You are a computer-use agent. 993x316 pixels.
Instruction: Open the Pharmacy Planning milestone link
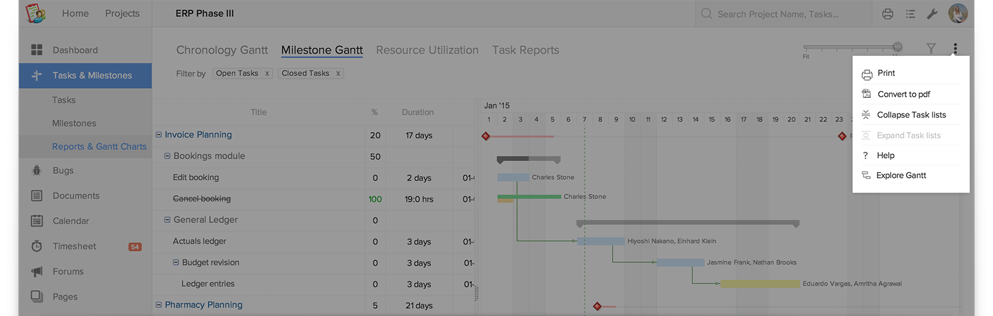(204, 305)
